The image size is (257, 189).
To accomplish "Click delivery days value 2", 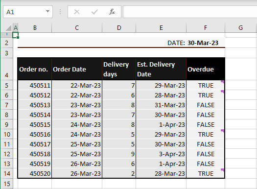I will point(119,173).
